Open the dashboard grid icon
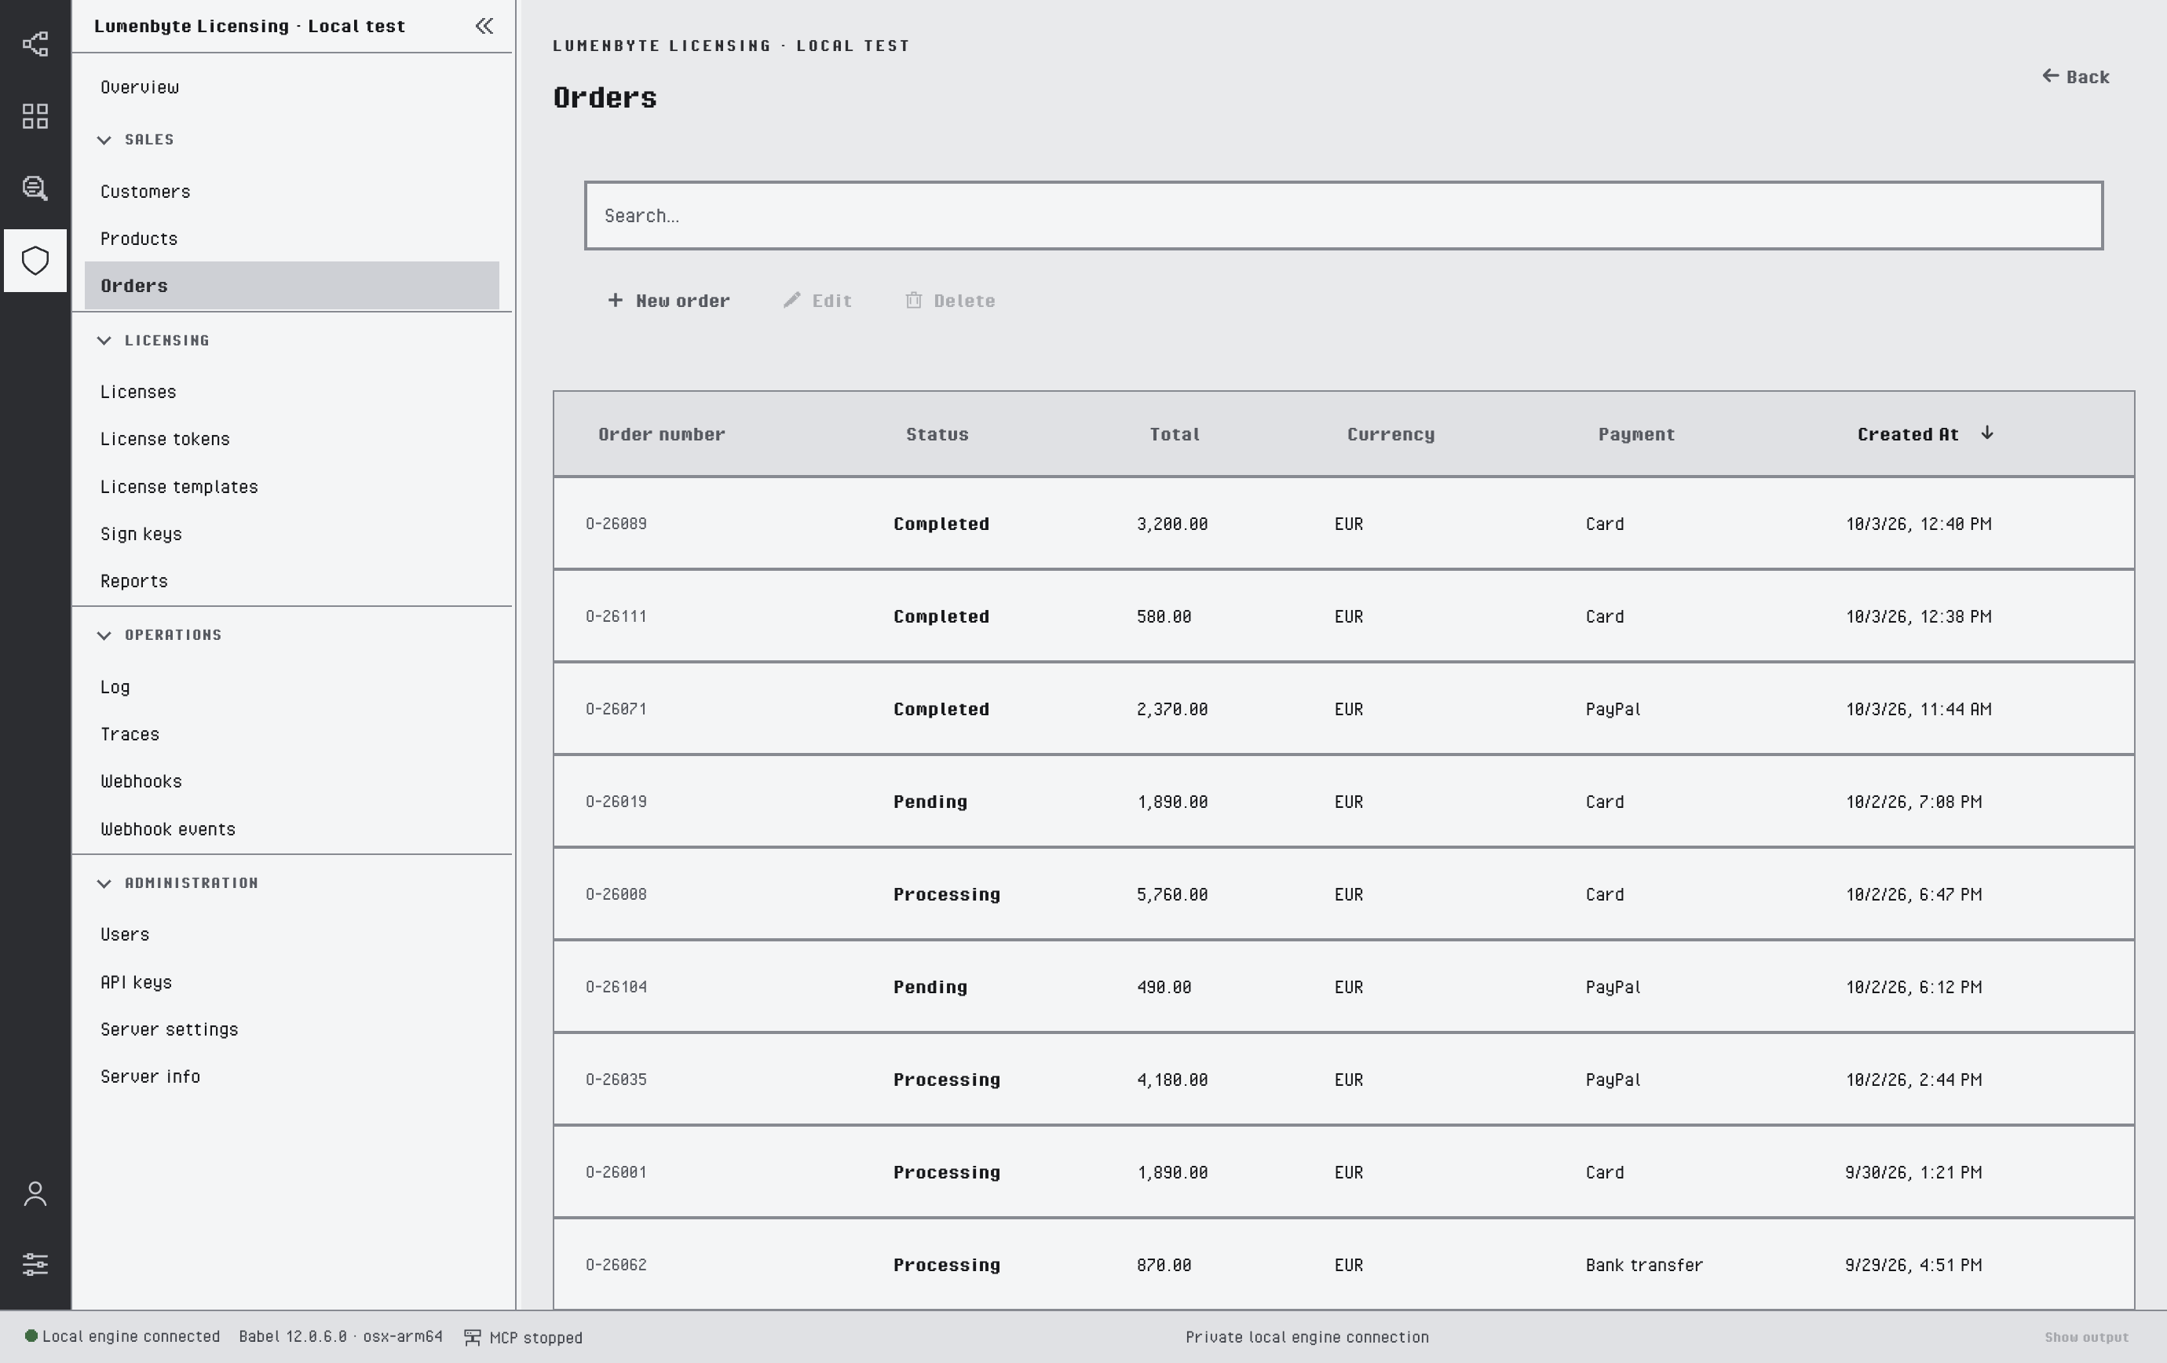This screenshot has height=1363, width=2167. click(x=35, y=116)
